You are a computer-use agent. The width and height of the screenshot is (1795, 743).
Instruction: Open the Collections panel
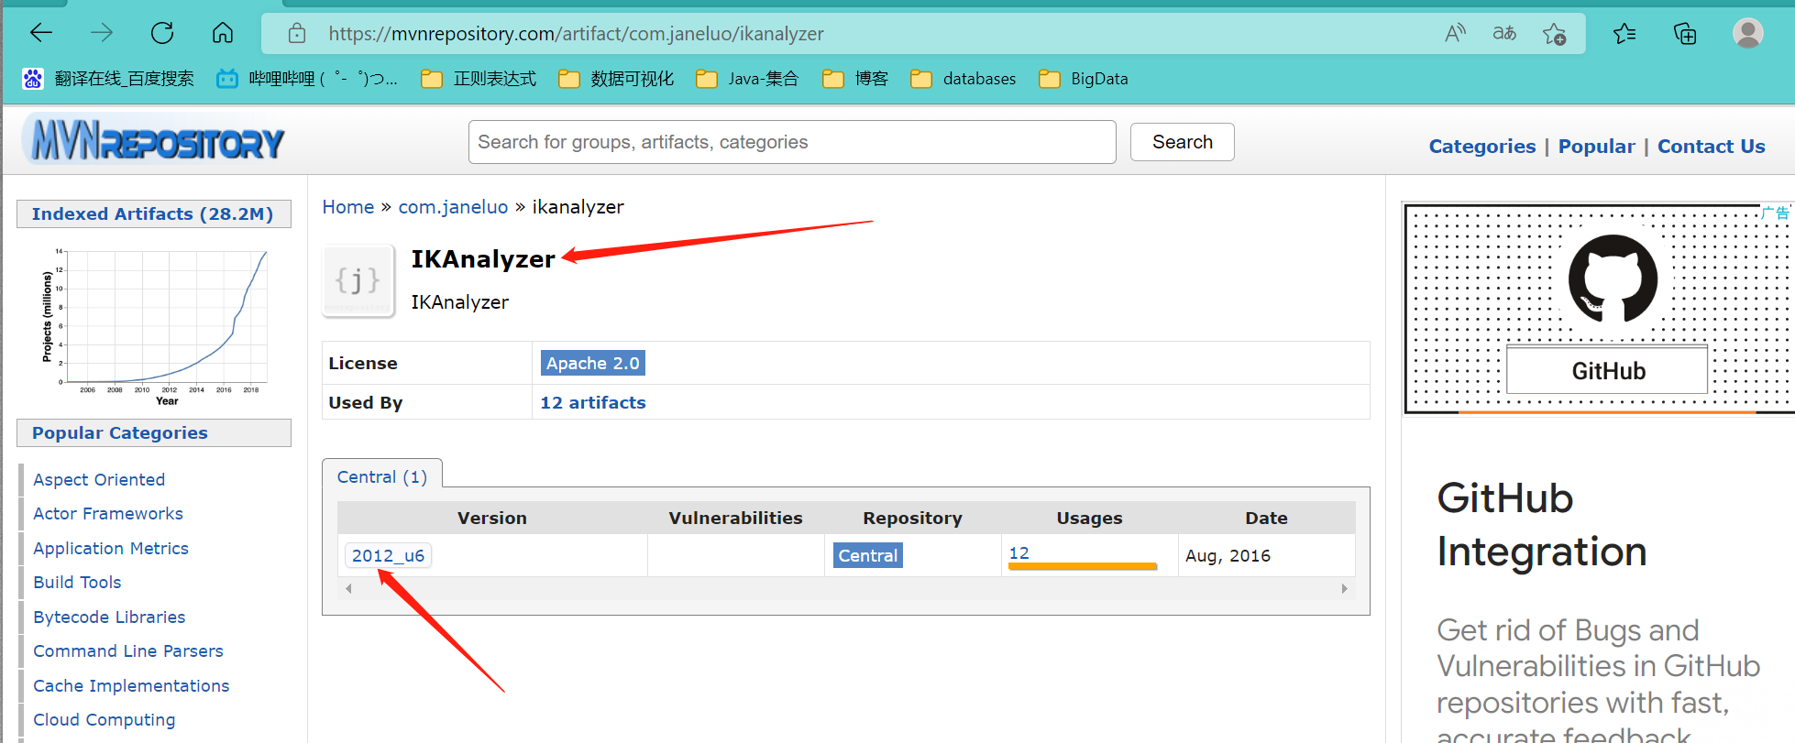[1685, 34]
